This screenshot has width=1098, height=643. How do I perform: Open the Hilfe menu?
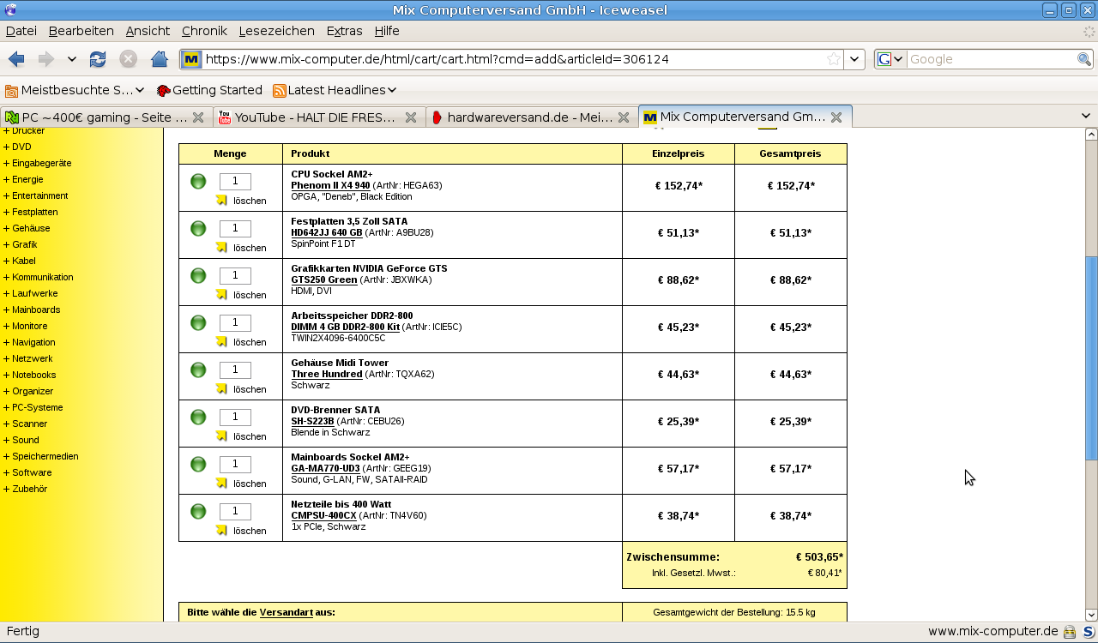[x=387, y=31]
